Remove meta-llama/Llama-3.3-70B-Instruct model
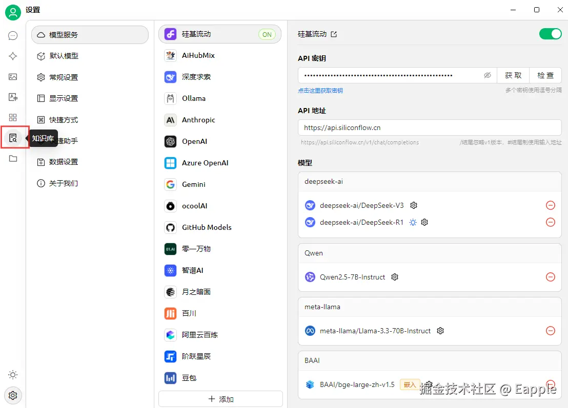 coord(550,331)
